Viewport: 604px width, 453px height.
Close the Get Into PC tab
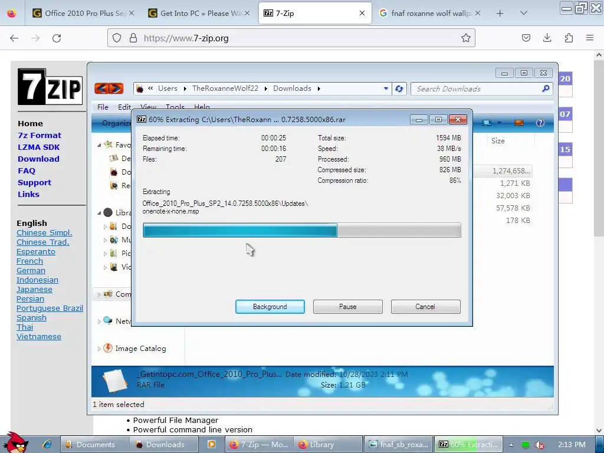tap(247, 13)
